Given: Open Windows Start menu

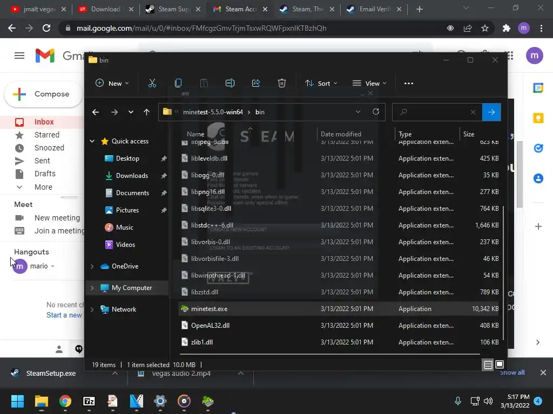Looking at the screenshot, I should click(x=17, y=401).
